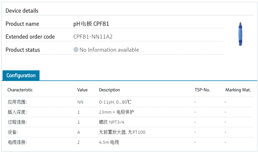Select the Configuration tab
258x153 pixels.
point(21,75)
